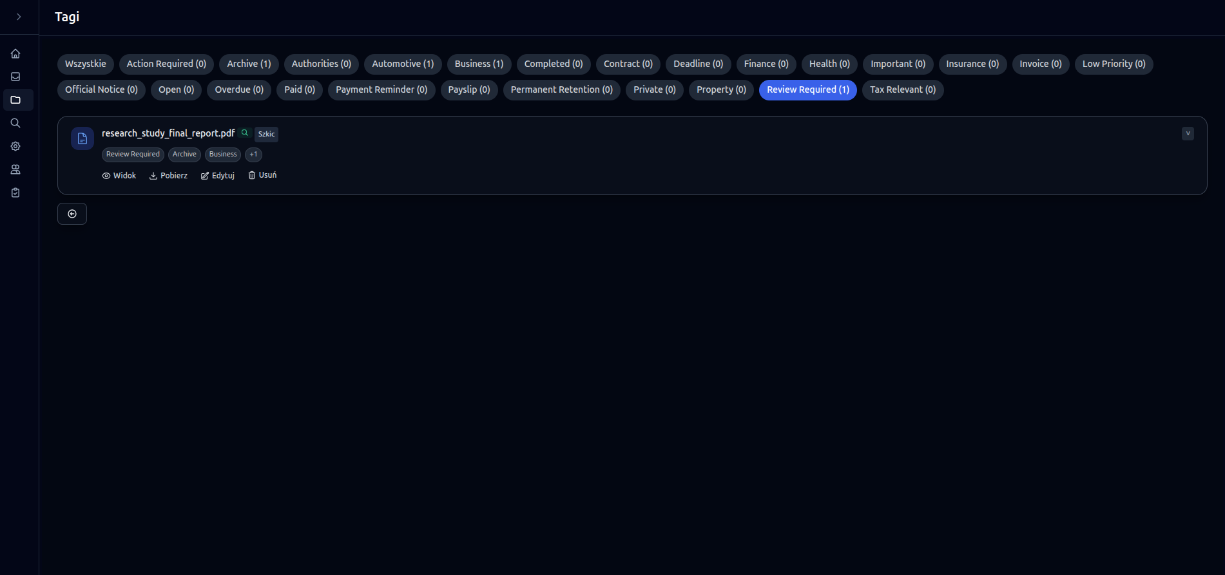Filter by Finance (0) tag
1225x575 pixels.
click(x=766, y=64)
